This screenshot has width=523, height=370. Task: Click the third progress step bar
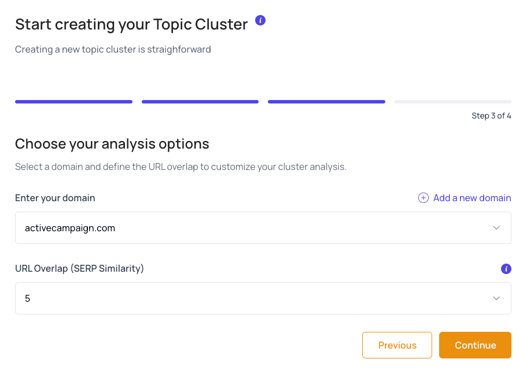(326, 102)
